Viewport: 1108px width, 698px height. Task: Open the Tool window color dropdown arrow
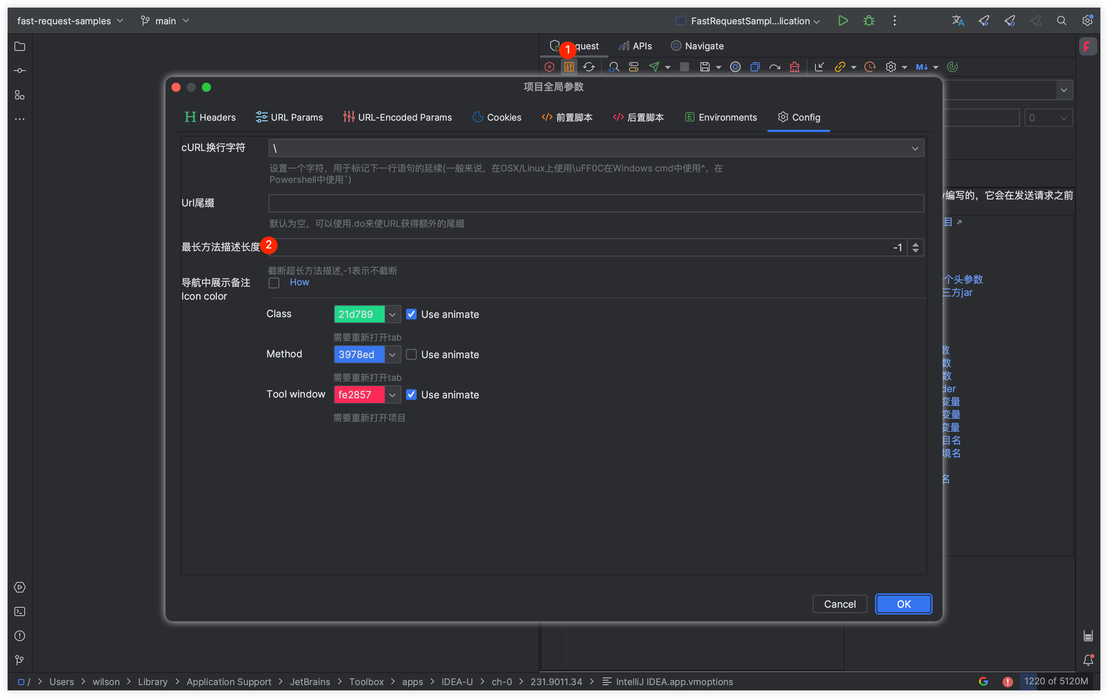[392, 395]
